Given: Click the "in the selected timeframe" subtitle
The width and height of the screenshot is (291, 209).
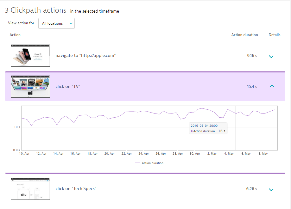Looking at the screenshot, I should coord(94,11).
